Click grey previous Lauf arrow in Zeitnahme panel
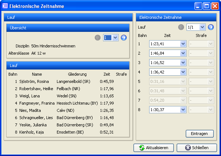221x156 pixels. 181,27
